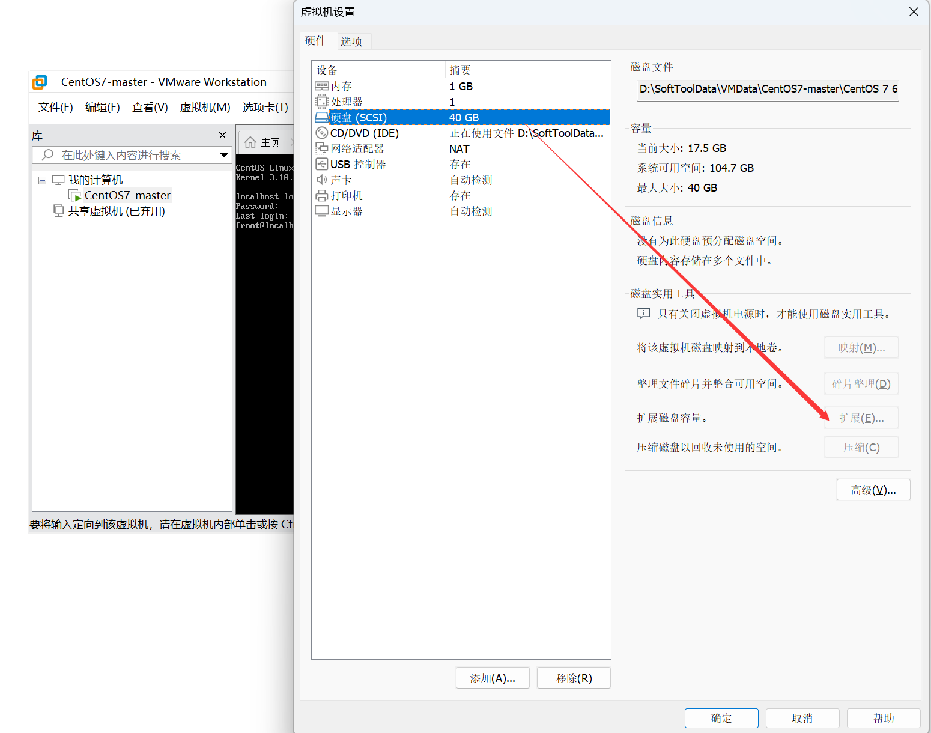
Task: Select 共享虚拟机 (已弃用) tree item
Action: coord(117,211)
